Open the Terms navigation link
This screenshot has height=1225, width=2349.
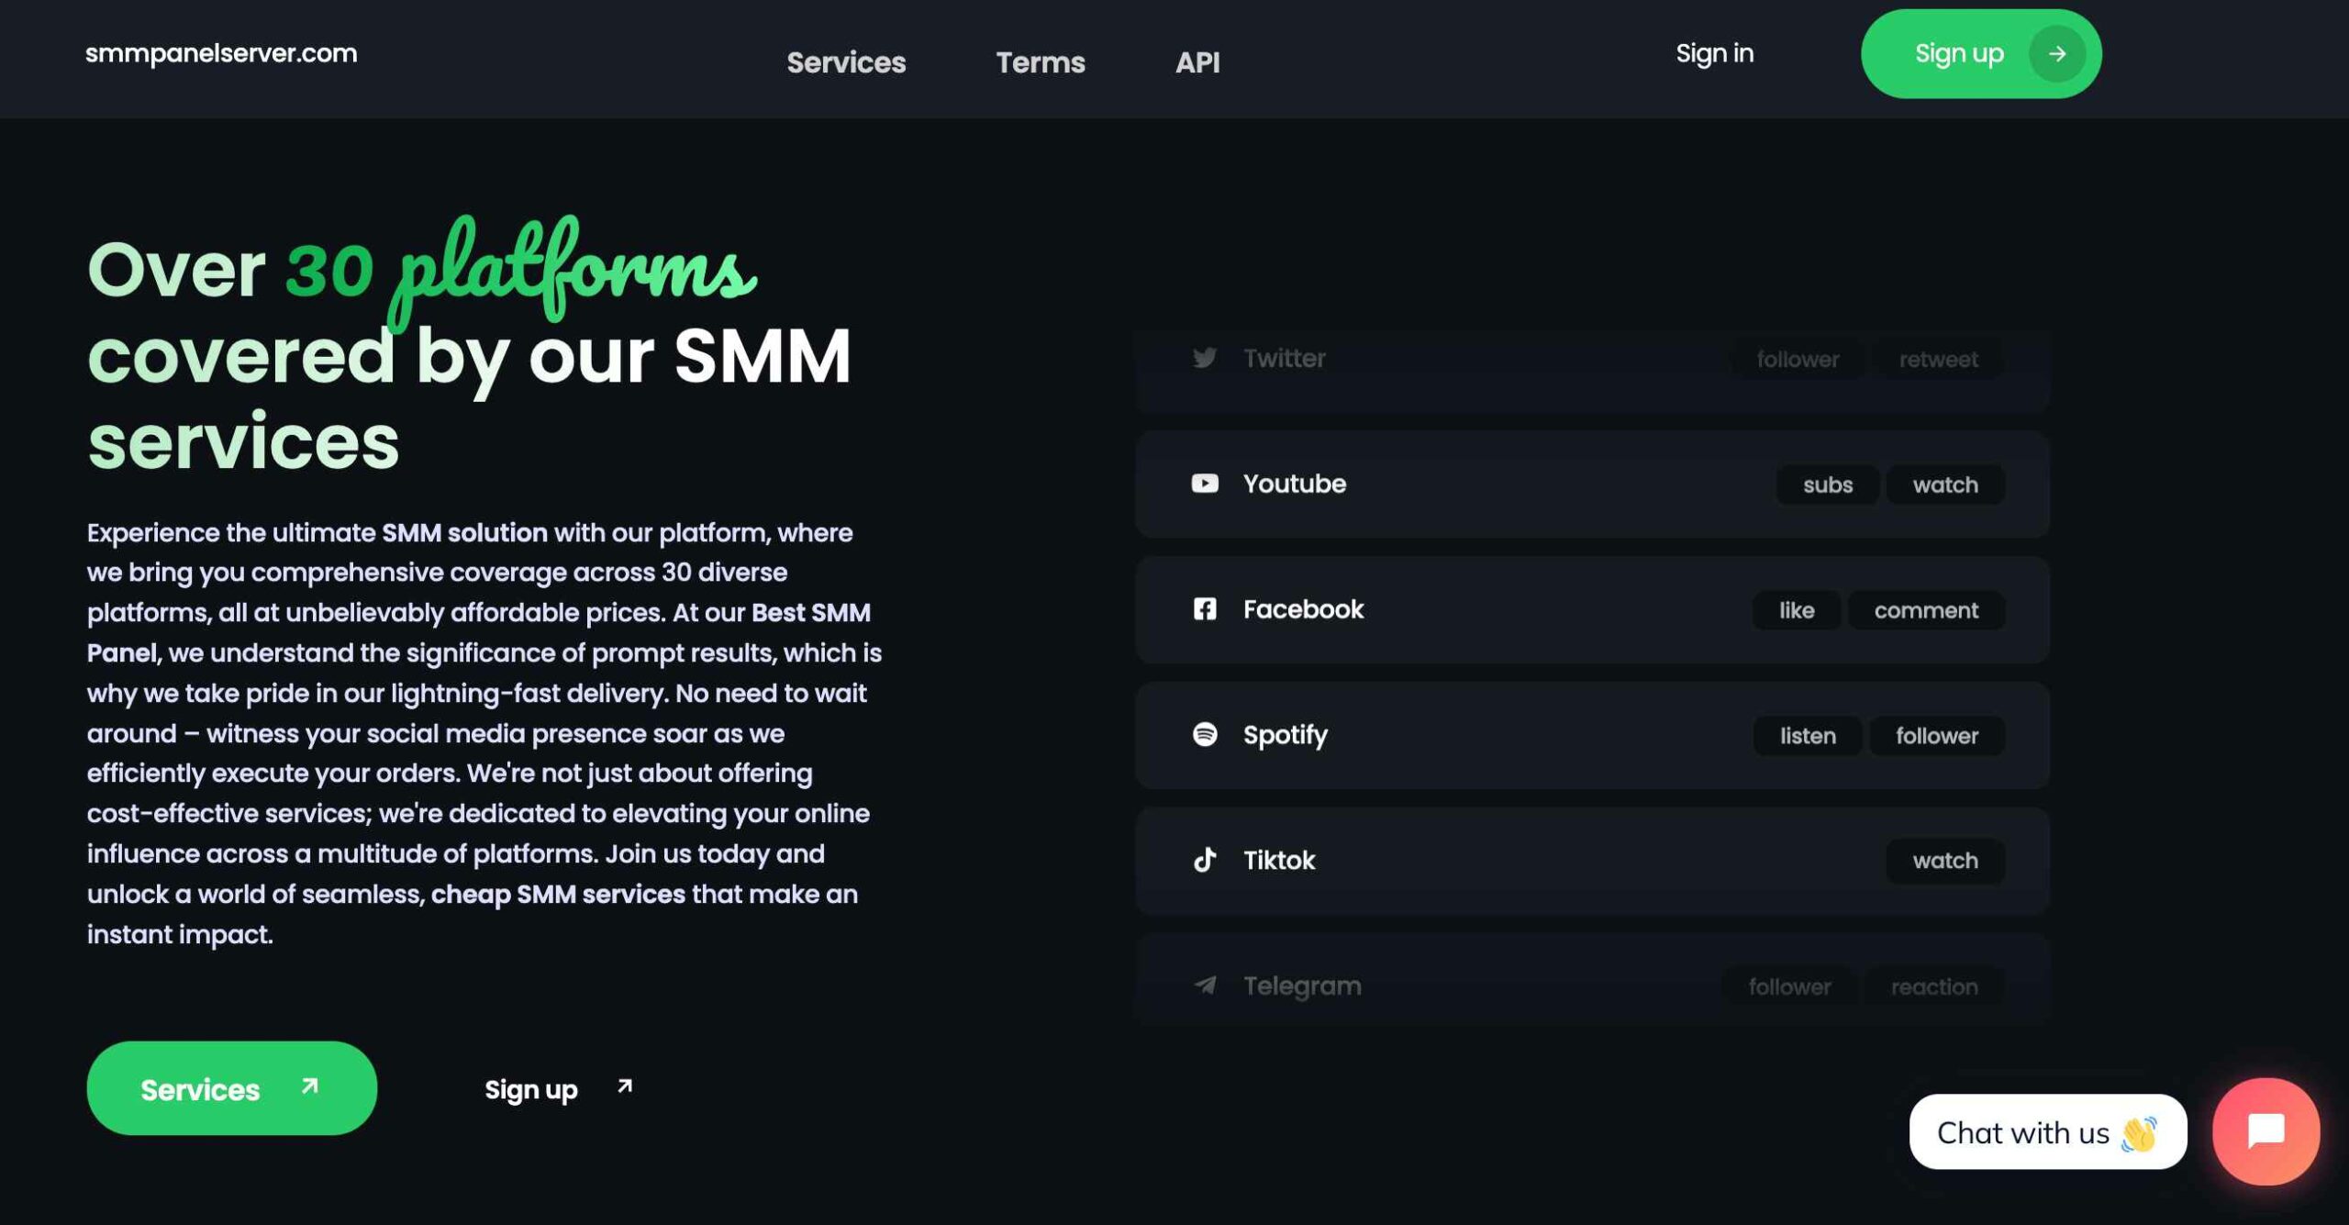pyautogui.click(x=1040, y=62)
